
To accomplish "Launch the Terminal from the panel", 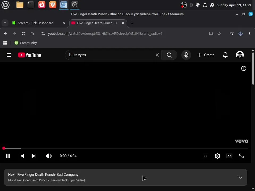I will pos(31,5).
